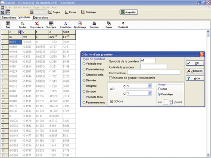This screenshot has height=158, width=211.
Task: Open the Pages menu
Action: (36, 7)
